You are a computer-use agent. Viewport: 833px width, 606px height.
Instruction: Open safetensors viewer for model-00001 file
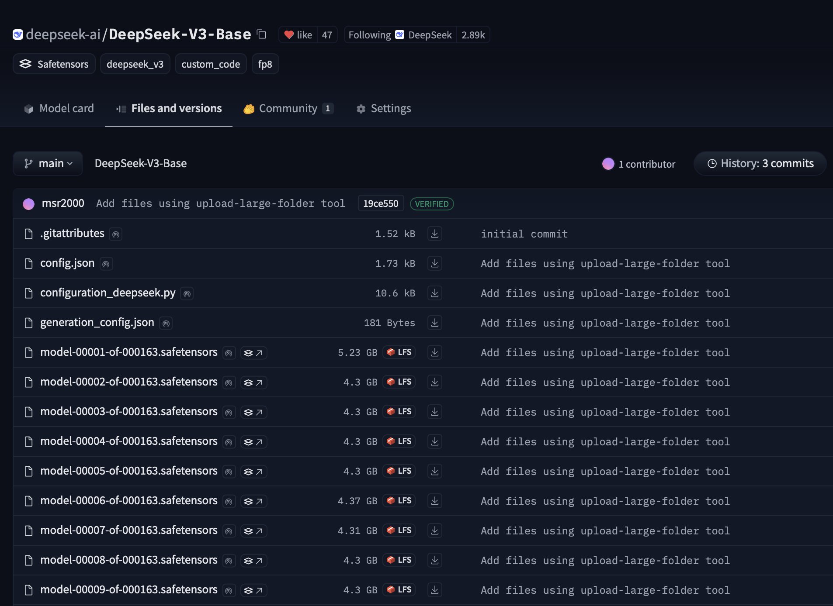tap(253, 353)
